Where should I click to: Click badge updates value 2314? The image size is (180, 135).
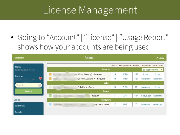click(x=125, y=96)
